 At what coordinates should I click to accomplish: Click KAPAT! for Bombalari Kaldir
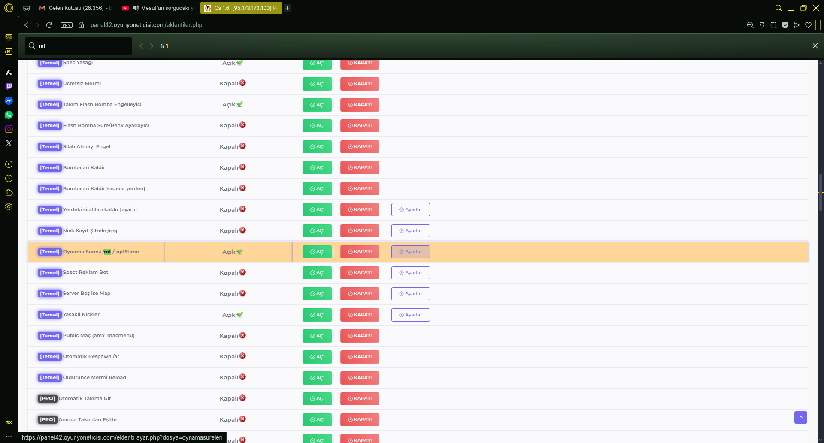360,168
